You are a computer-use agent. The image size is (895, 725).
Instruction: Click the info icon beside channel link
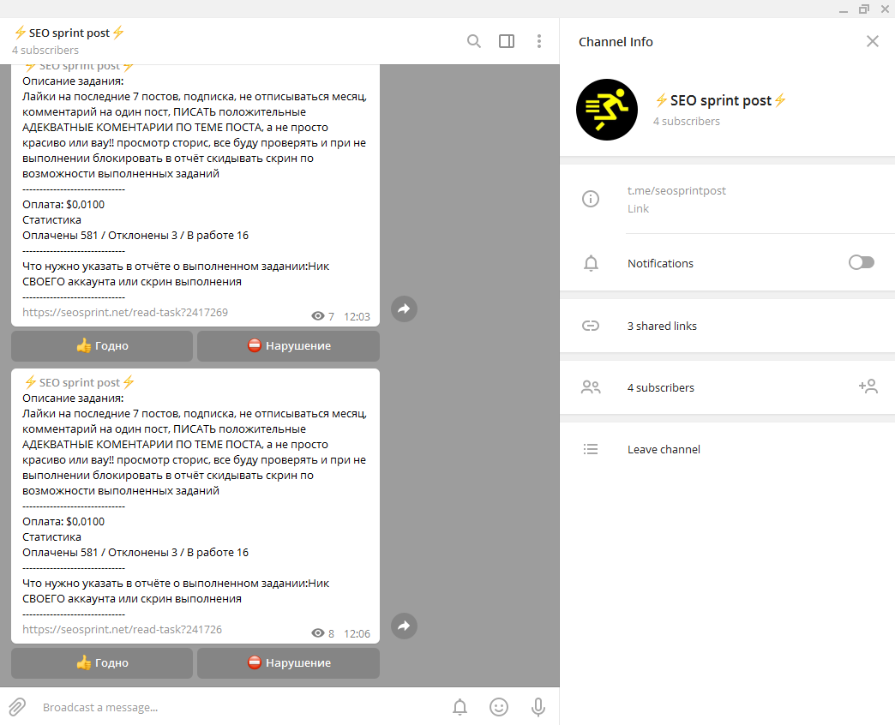590,199
